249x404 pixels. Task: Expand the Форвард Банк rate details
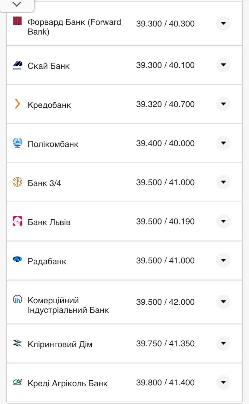[x=223, y=23]
